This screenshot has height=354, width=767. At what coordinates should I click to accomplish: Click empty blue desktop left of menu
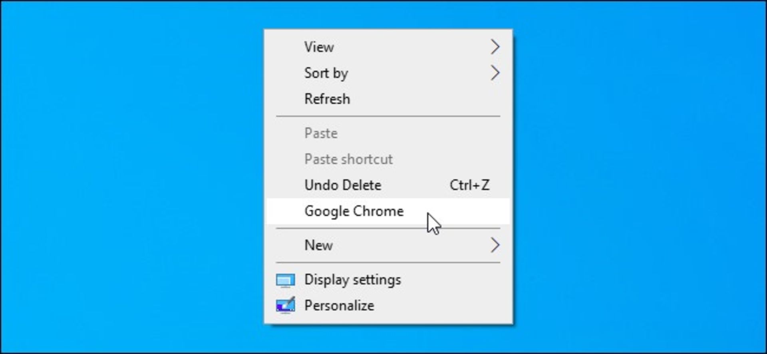click(132, 177)
